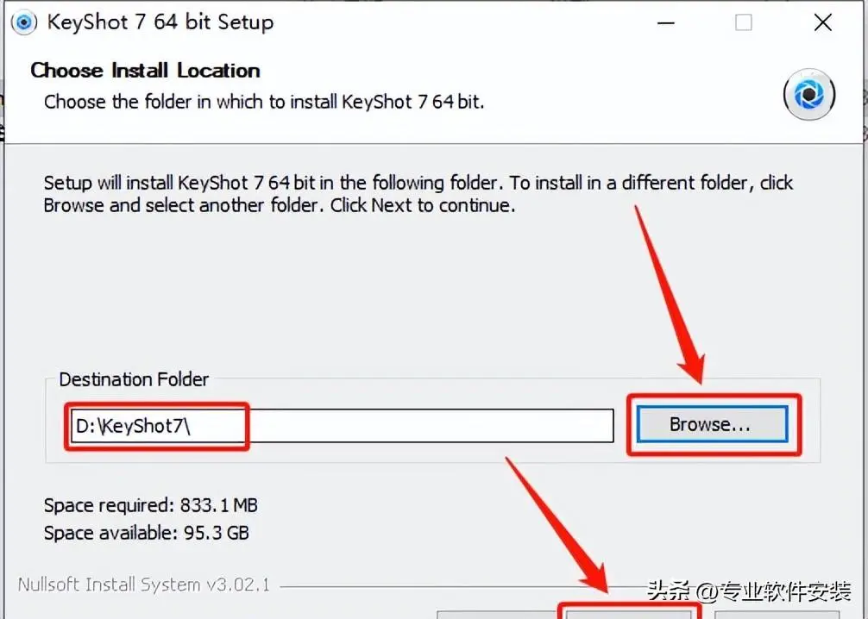Click into the D:\KeyShot7\ destination path field
The image size is (868, 619).
[x=342, y=426]
